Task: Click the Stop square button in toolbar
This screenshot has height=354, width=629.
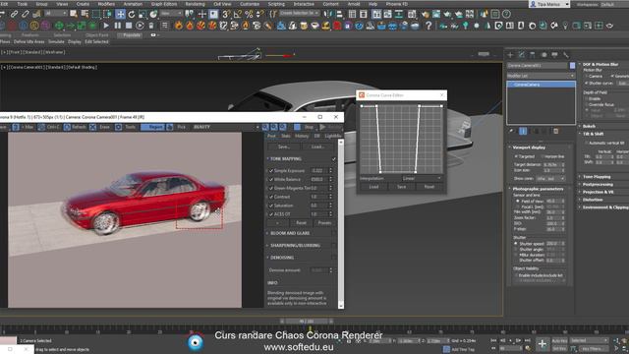Action: (x=129, y=26)
